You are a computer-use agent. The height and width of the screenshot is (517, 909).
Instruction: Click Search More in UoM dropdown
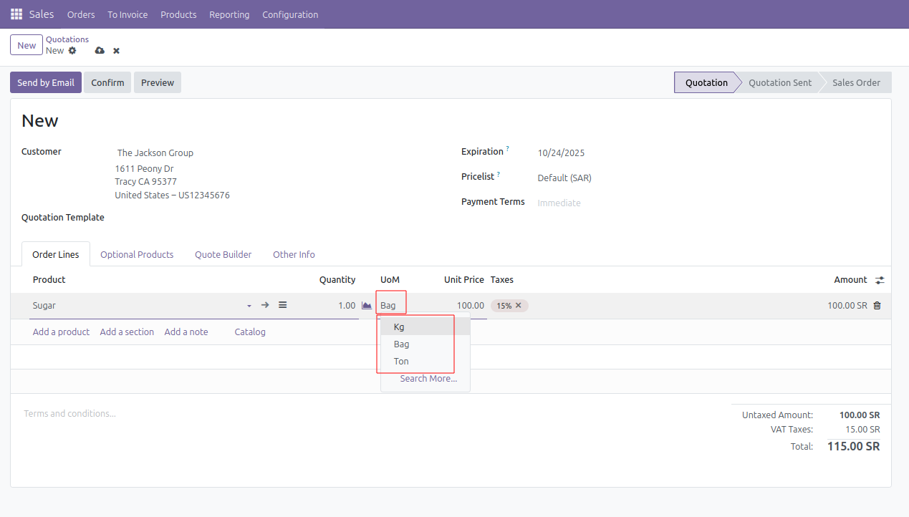428,379
